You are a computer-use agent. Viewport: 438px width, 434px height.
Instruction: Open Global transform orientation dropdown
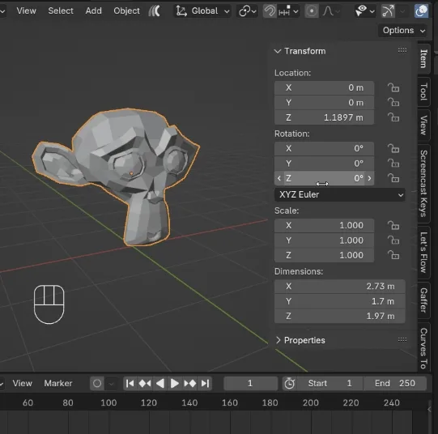click(202, 11)
